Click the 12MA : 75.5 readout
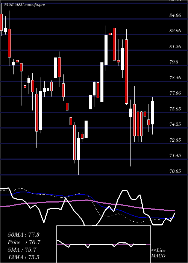188x263 pixels. point(23,257)
